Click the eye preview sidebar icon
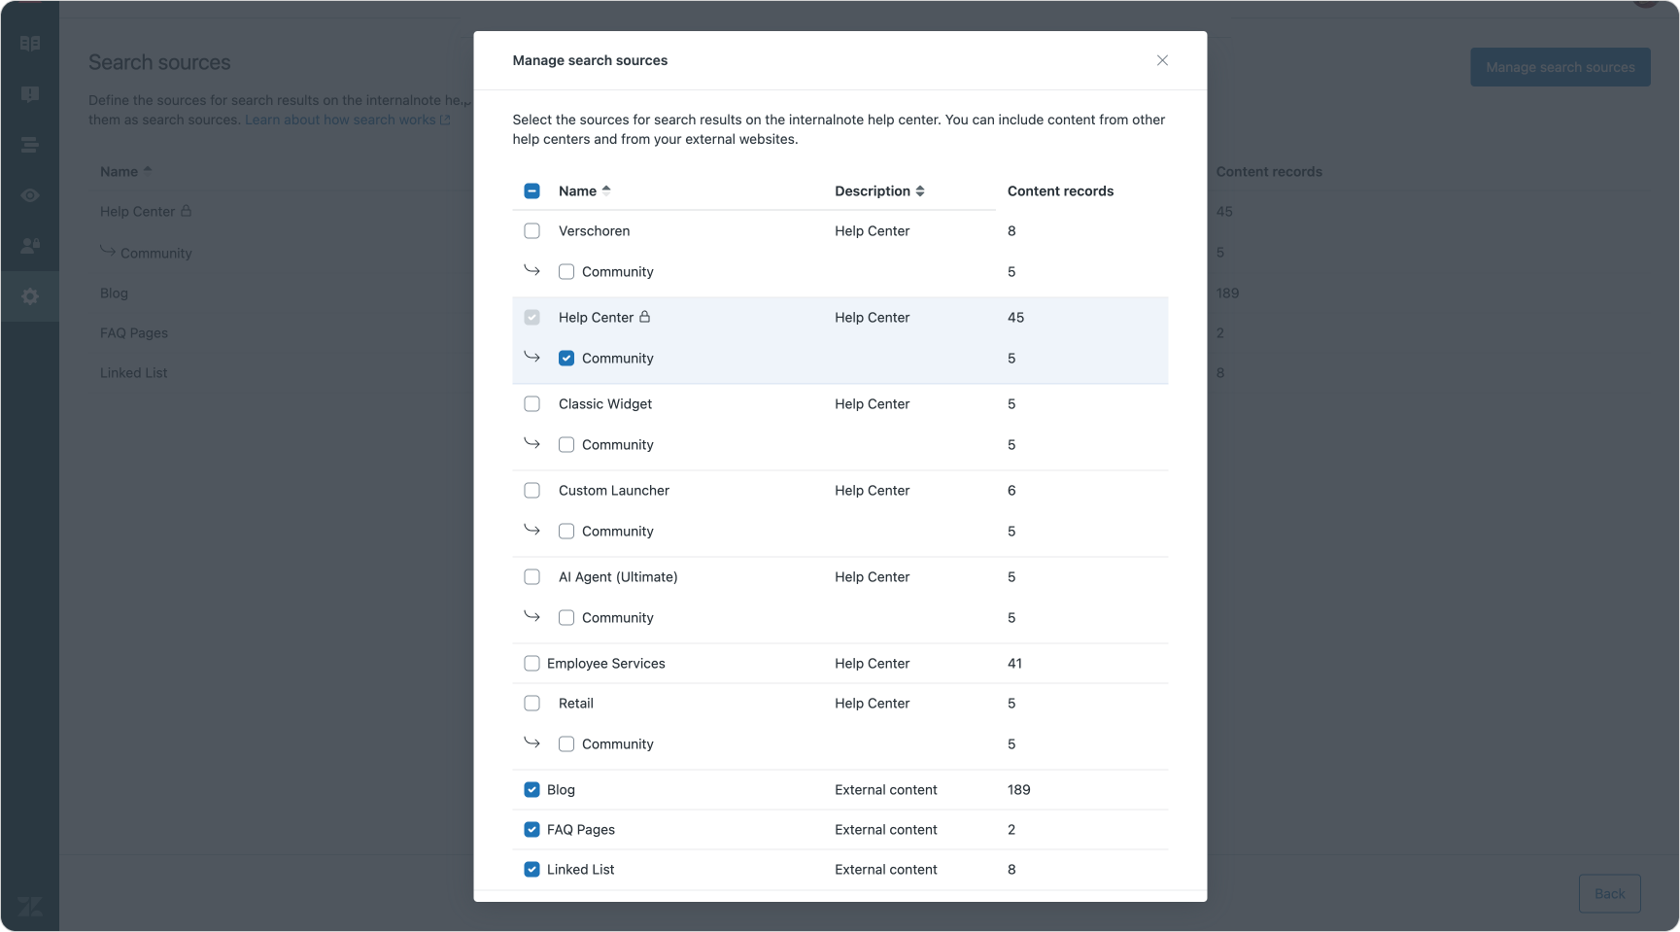This screenshot has height=932, width=1680. click(30, 195)
